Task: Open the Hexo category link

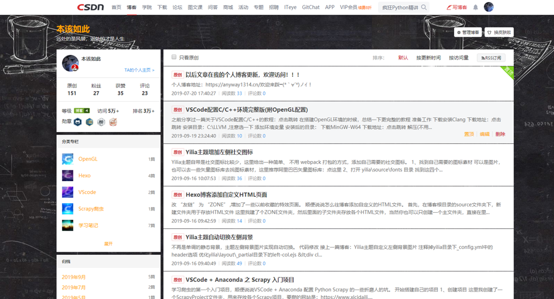Action: point(84,175)
